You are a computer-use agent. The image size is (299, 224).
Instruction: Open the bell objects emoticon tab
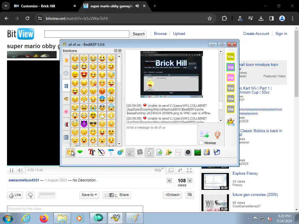[x=66, y=99]
